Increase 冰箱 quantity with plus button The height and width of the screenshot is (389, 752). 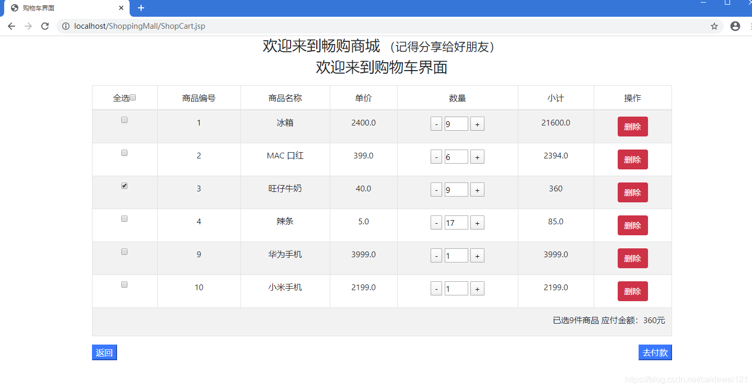coord(477,124)
